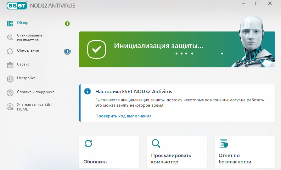Viewport: 281px width, 170px height.
Task: Click the user icon beside Учетная запись ESET HOME
Action: point(10,107)
